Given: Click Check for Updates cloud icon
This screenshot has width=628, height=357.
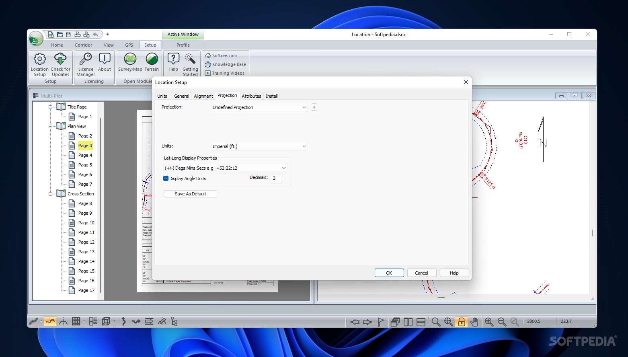Looking at the screenshot, I should tap(60, 64).
